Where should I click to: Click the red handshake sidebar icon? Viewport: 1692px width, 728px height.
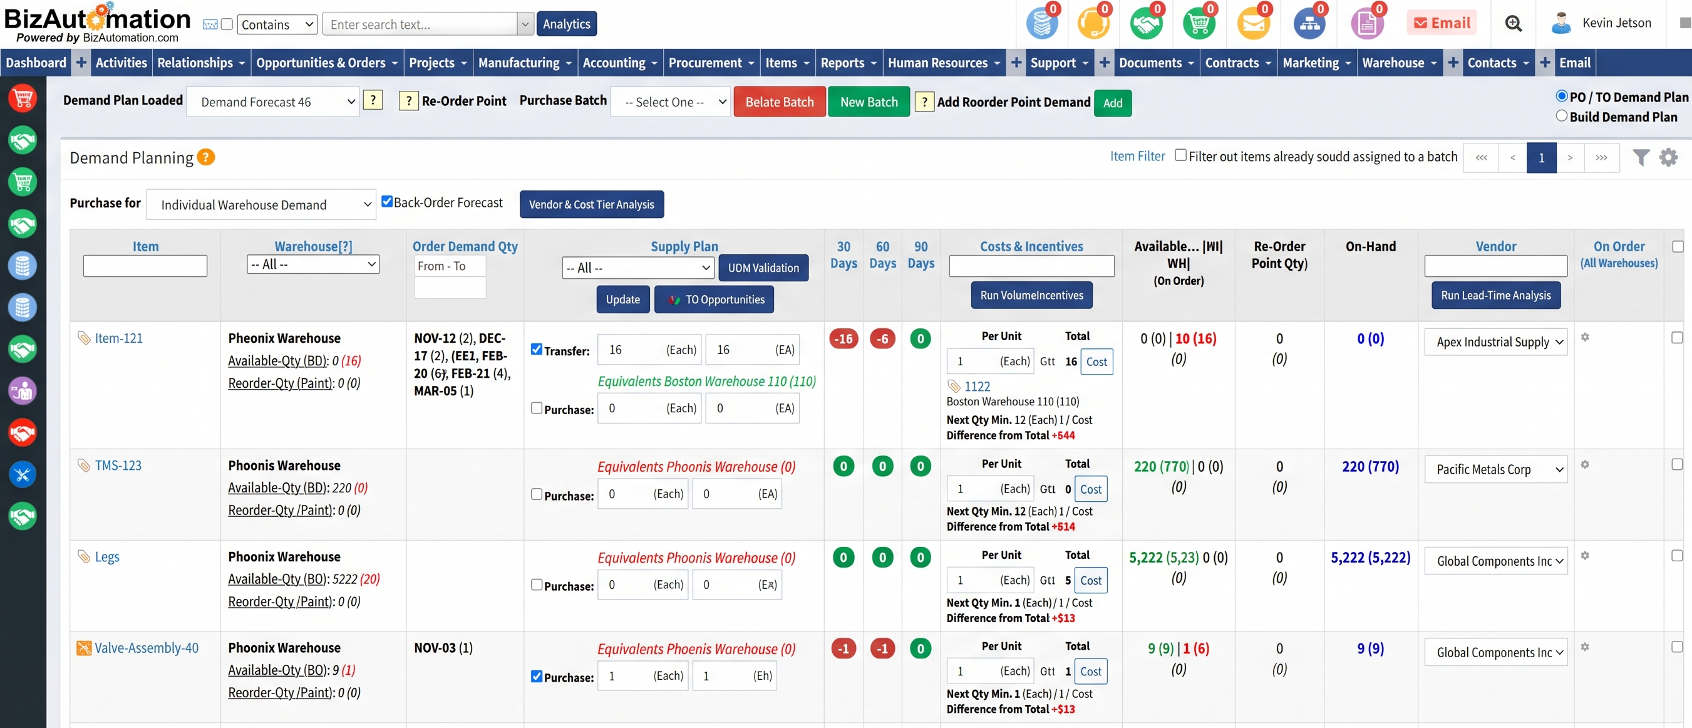click(23, 432)
